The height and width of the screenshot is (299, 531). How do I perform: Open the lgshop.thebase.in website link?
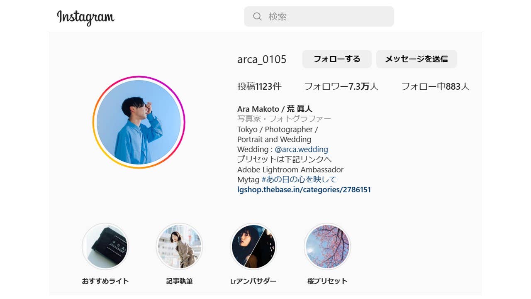(304, 190)
